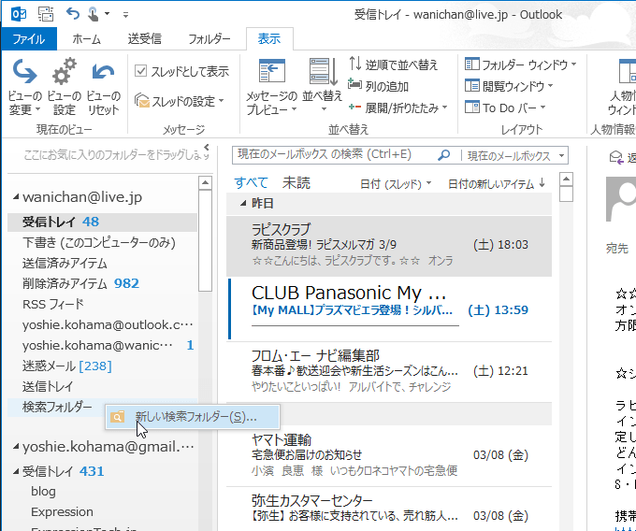Screen dimensions: 636x531
Task: Click sender contact photo placeholder in reading pane
Action: (x=621, y=199)
